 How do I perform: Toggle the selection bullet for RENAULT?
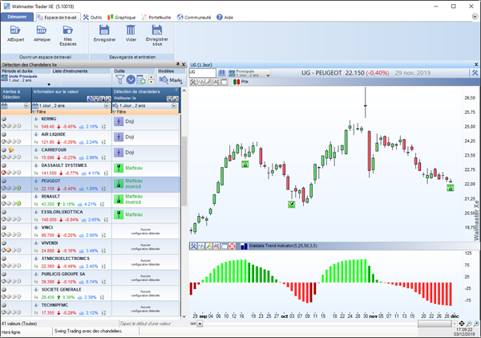point(4,197)
